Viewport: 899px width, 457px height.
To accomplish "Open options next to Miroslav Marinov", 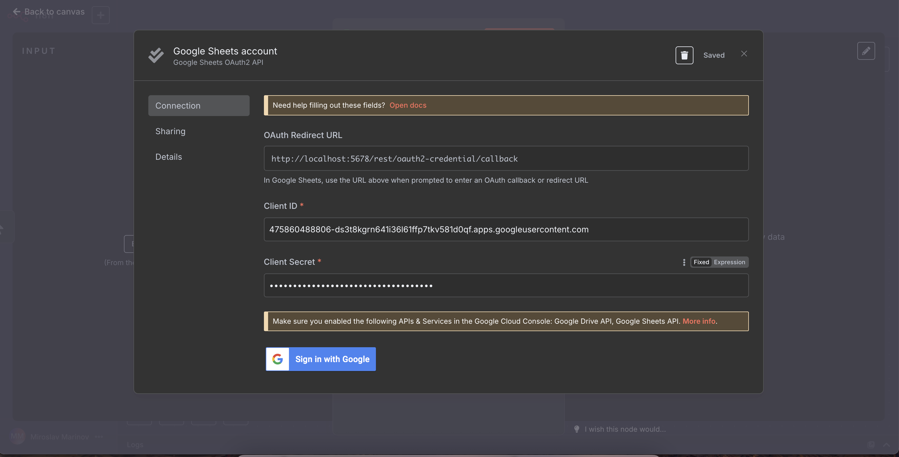I will [99, 437].
